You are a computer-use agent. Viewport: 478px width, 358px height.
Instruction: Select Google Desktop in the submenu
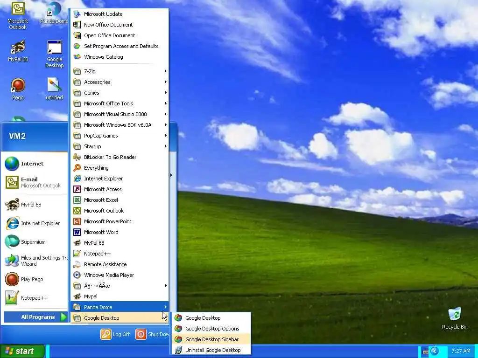pyautogui.click(x=211, y=318)
